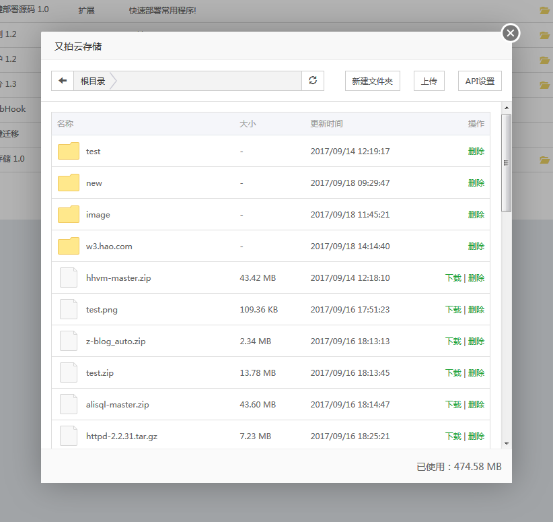Open API设置 settings
The image size is (553, 522).
point(480,81)
